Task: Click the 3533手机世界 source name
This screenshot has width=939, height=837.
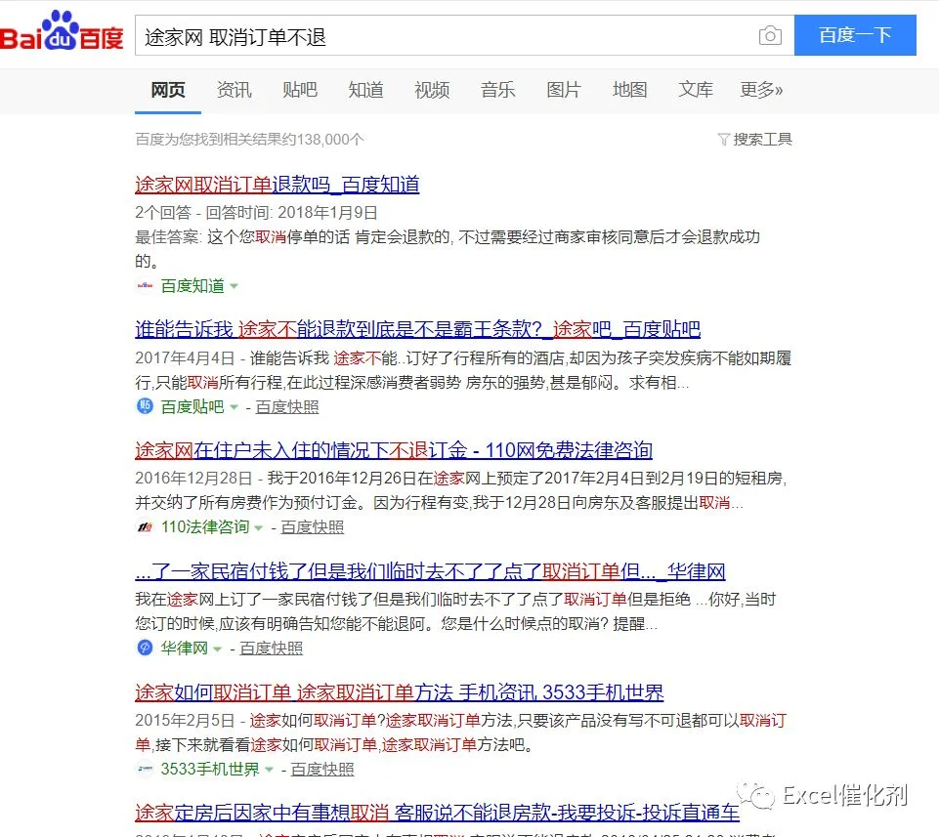Action: point(210,769)
